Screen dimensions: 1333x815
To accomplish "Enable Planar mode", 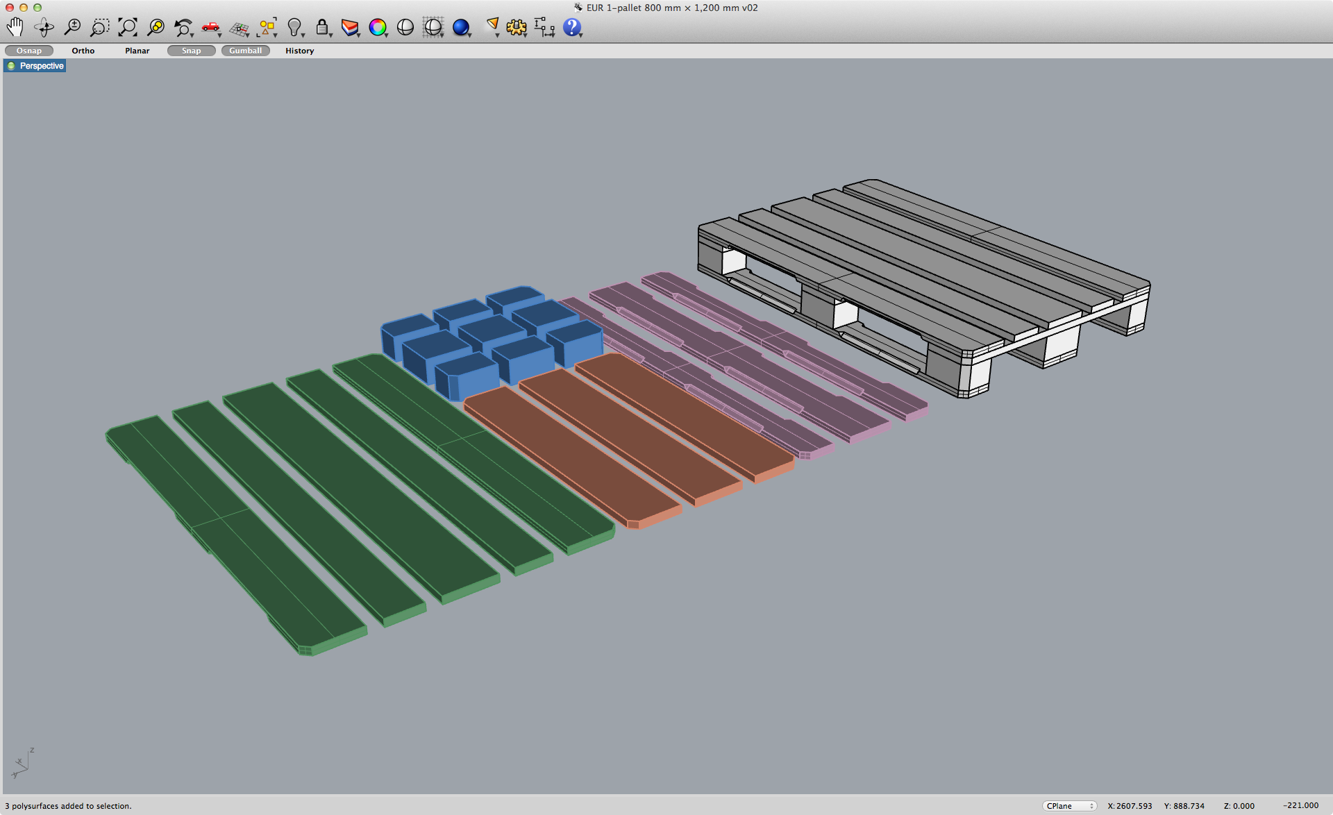I will [137, 50].
